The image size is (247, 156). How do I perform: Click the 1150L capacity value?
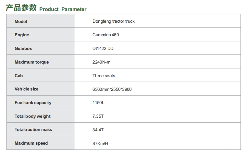[x=98, y=102]
